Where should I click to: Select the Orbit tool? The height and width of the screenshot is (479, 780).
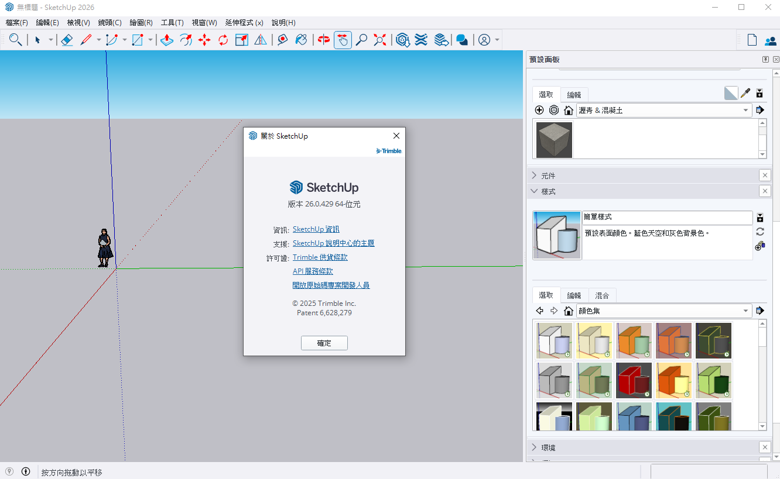click(324, 40)
